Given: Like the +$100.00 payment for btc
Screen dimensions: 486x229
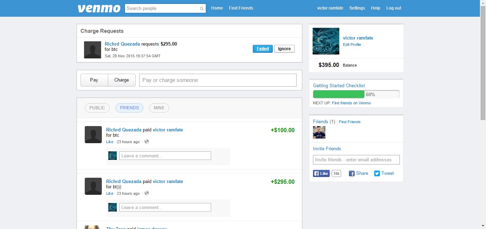Looking at the screenshot, I should [110, 142].
